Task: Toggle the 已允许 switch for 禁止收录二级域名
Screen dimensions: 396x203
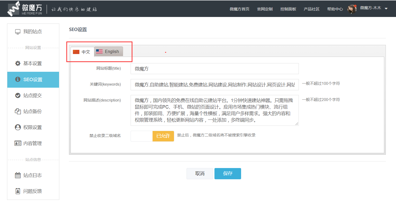Action: 152,136
